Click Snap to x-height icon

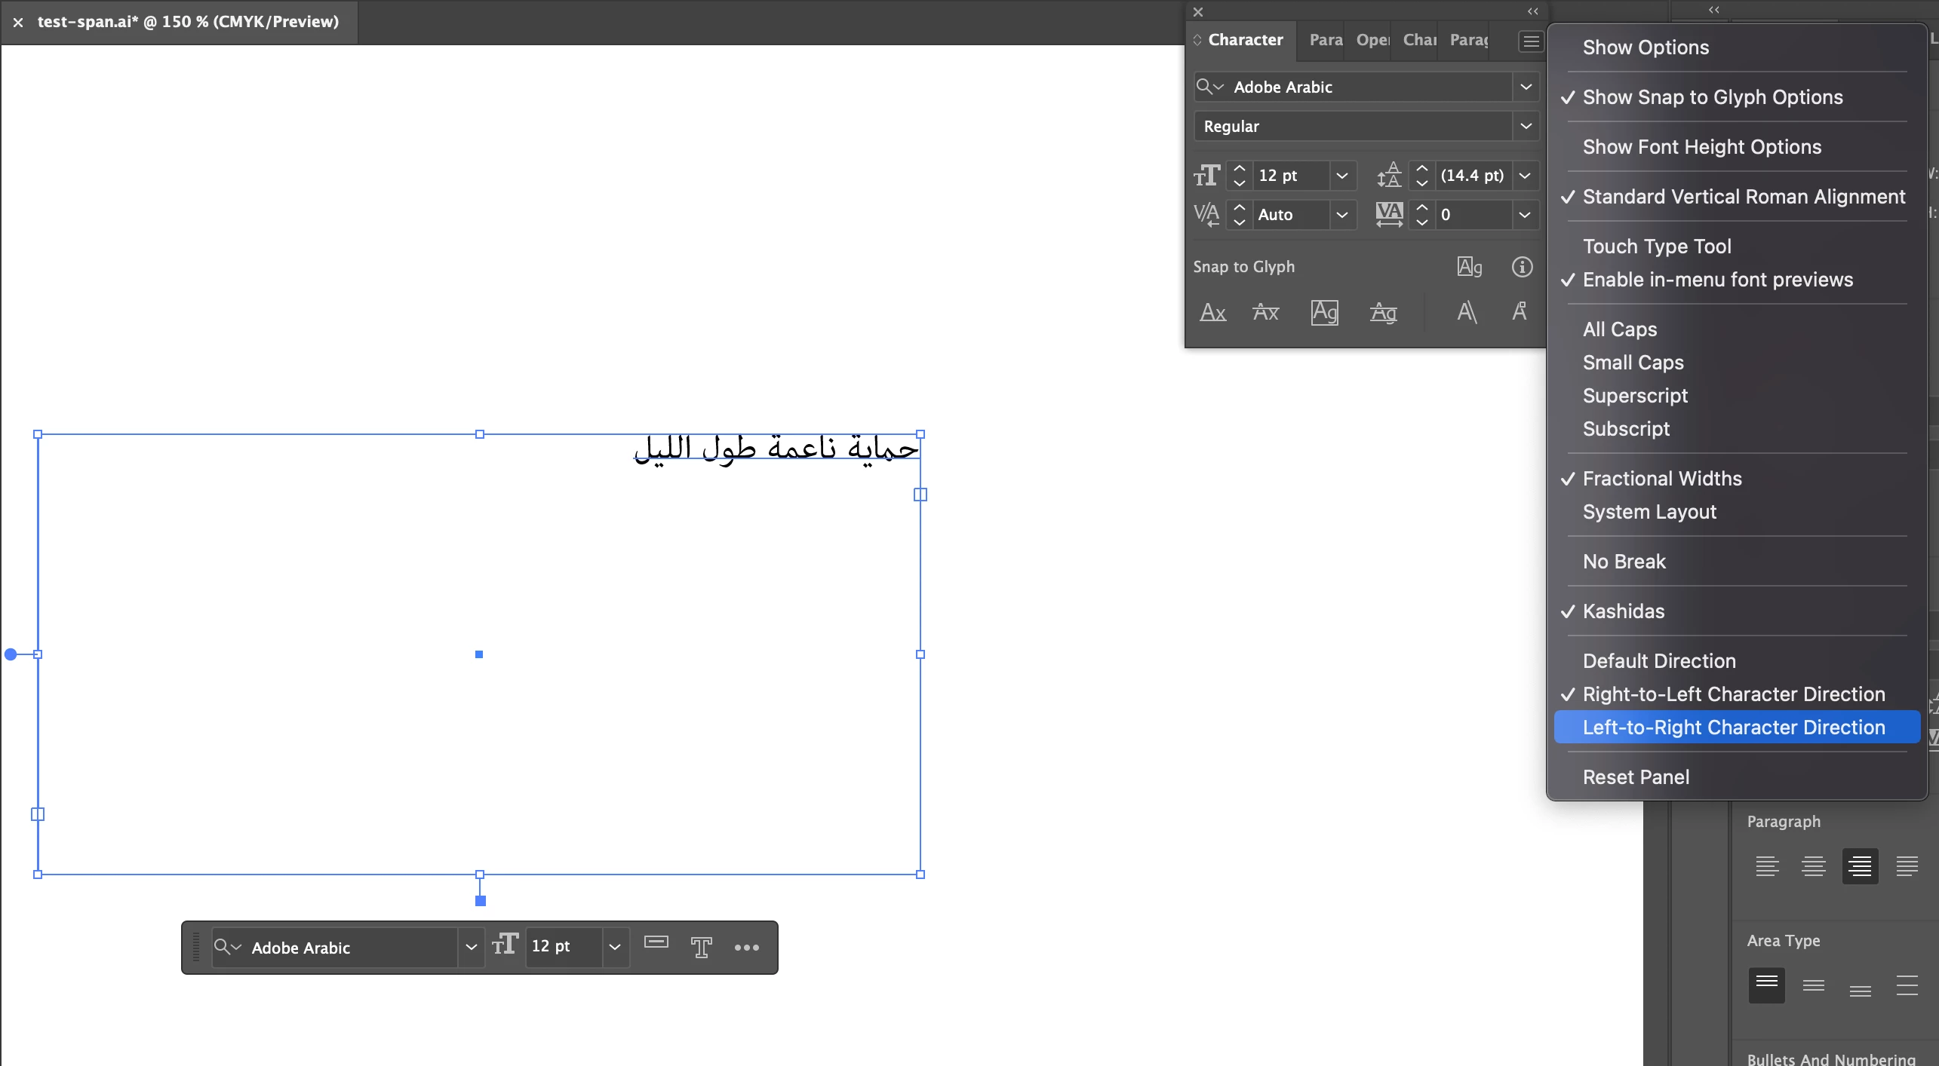1265,312
